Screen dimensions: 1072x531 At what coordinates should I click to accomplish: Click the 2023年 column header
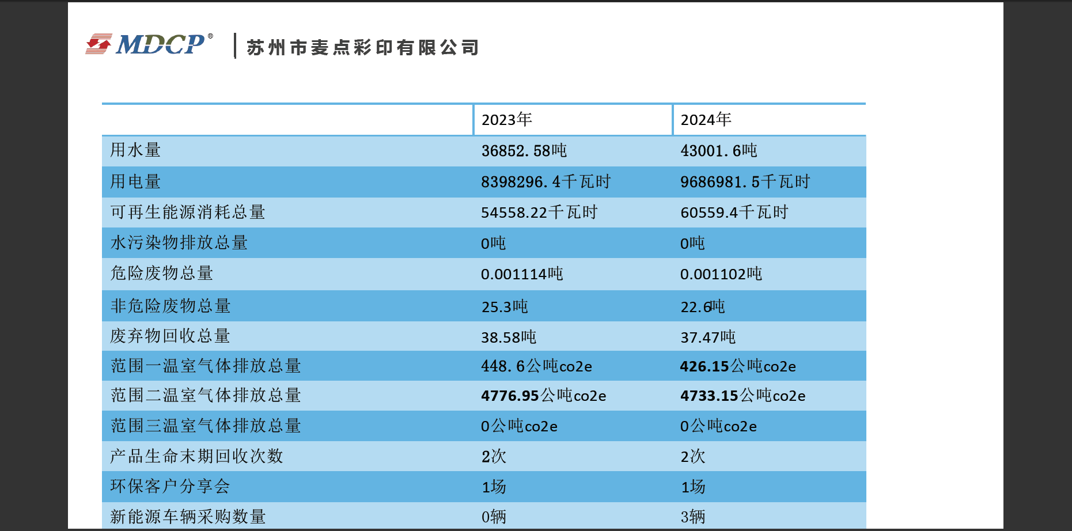point(507,119)
